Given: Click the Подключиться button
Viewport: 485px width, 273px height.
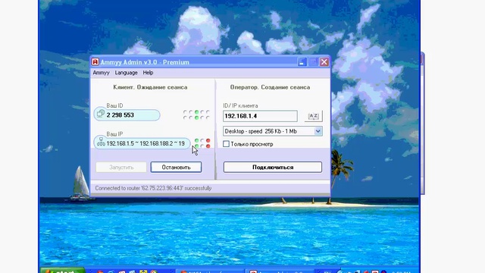Looking at the screenshot, I should click(x=273, y=167).
